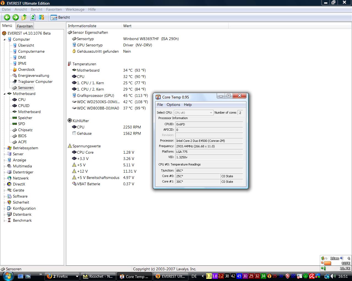The width and height of the screenshot is (352, 281).
Task: Click the green Back arrow toolbar icon
Action: [7, 17]
